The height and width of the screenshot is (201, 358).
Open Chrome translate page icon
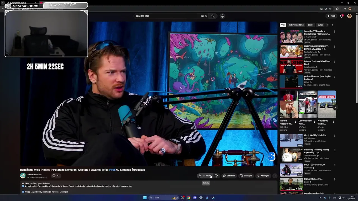pos(321,9)
